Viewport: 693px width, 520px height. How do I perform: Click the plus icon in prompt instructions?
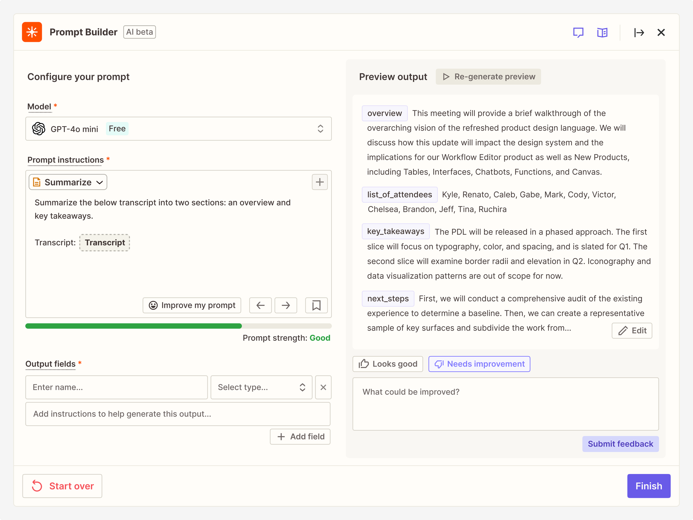tap(320, 182)
